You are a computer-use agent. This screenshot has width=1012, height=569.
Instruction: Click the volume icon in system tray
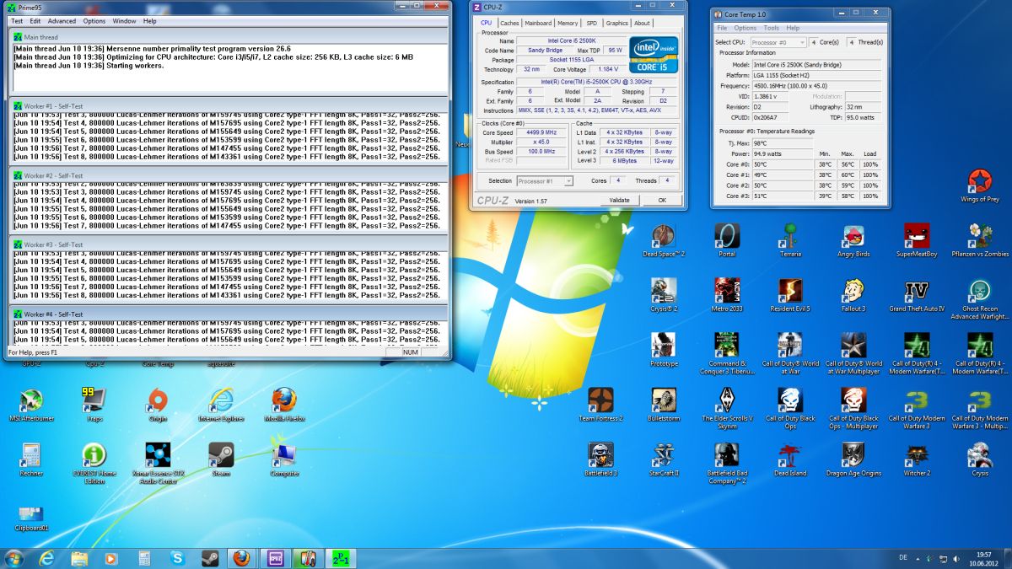955,558
